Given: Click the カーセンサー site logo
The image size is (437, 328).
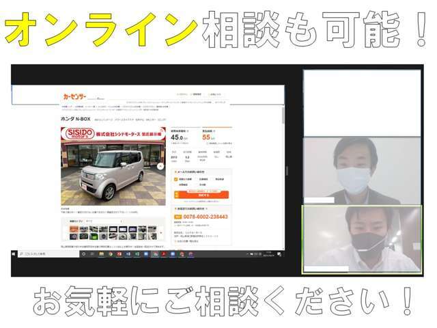Looking at the screenshot, I should tap(74, 96).
